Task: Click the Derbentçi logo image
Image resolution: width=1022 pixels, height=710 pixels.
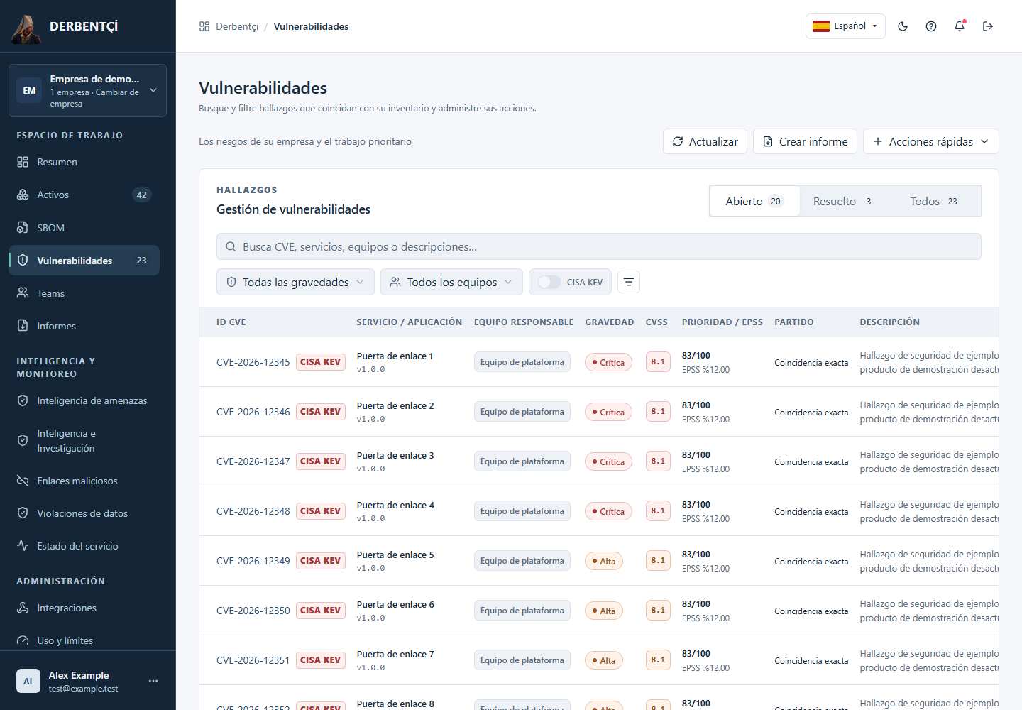Action: pyautogui.click(x=26, y=28)
